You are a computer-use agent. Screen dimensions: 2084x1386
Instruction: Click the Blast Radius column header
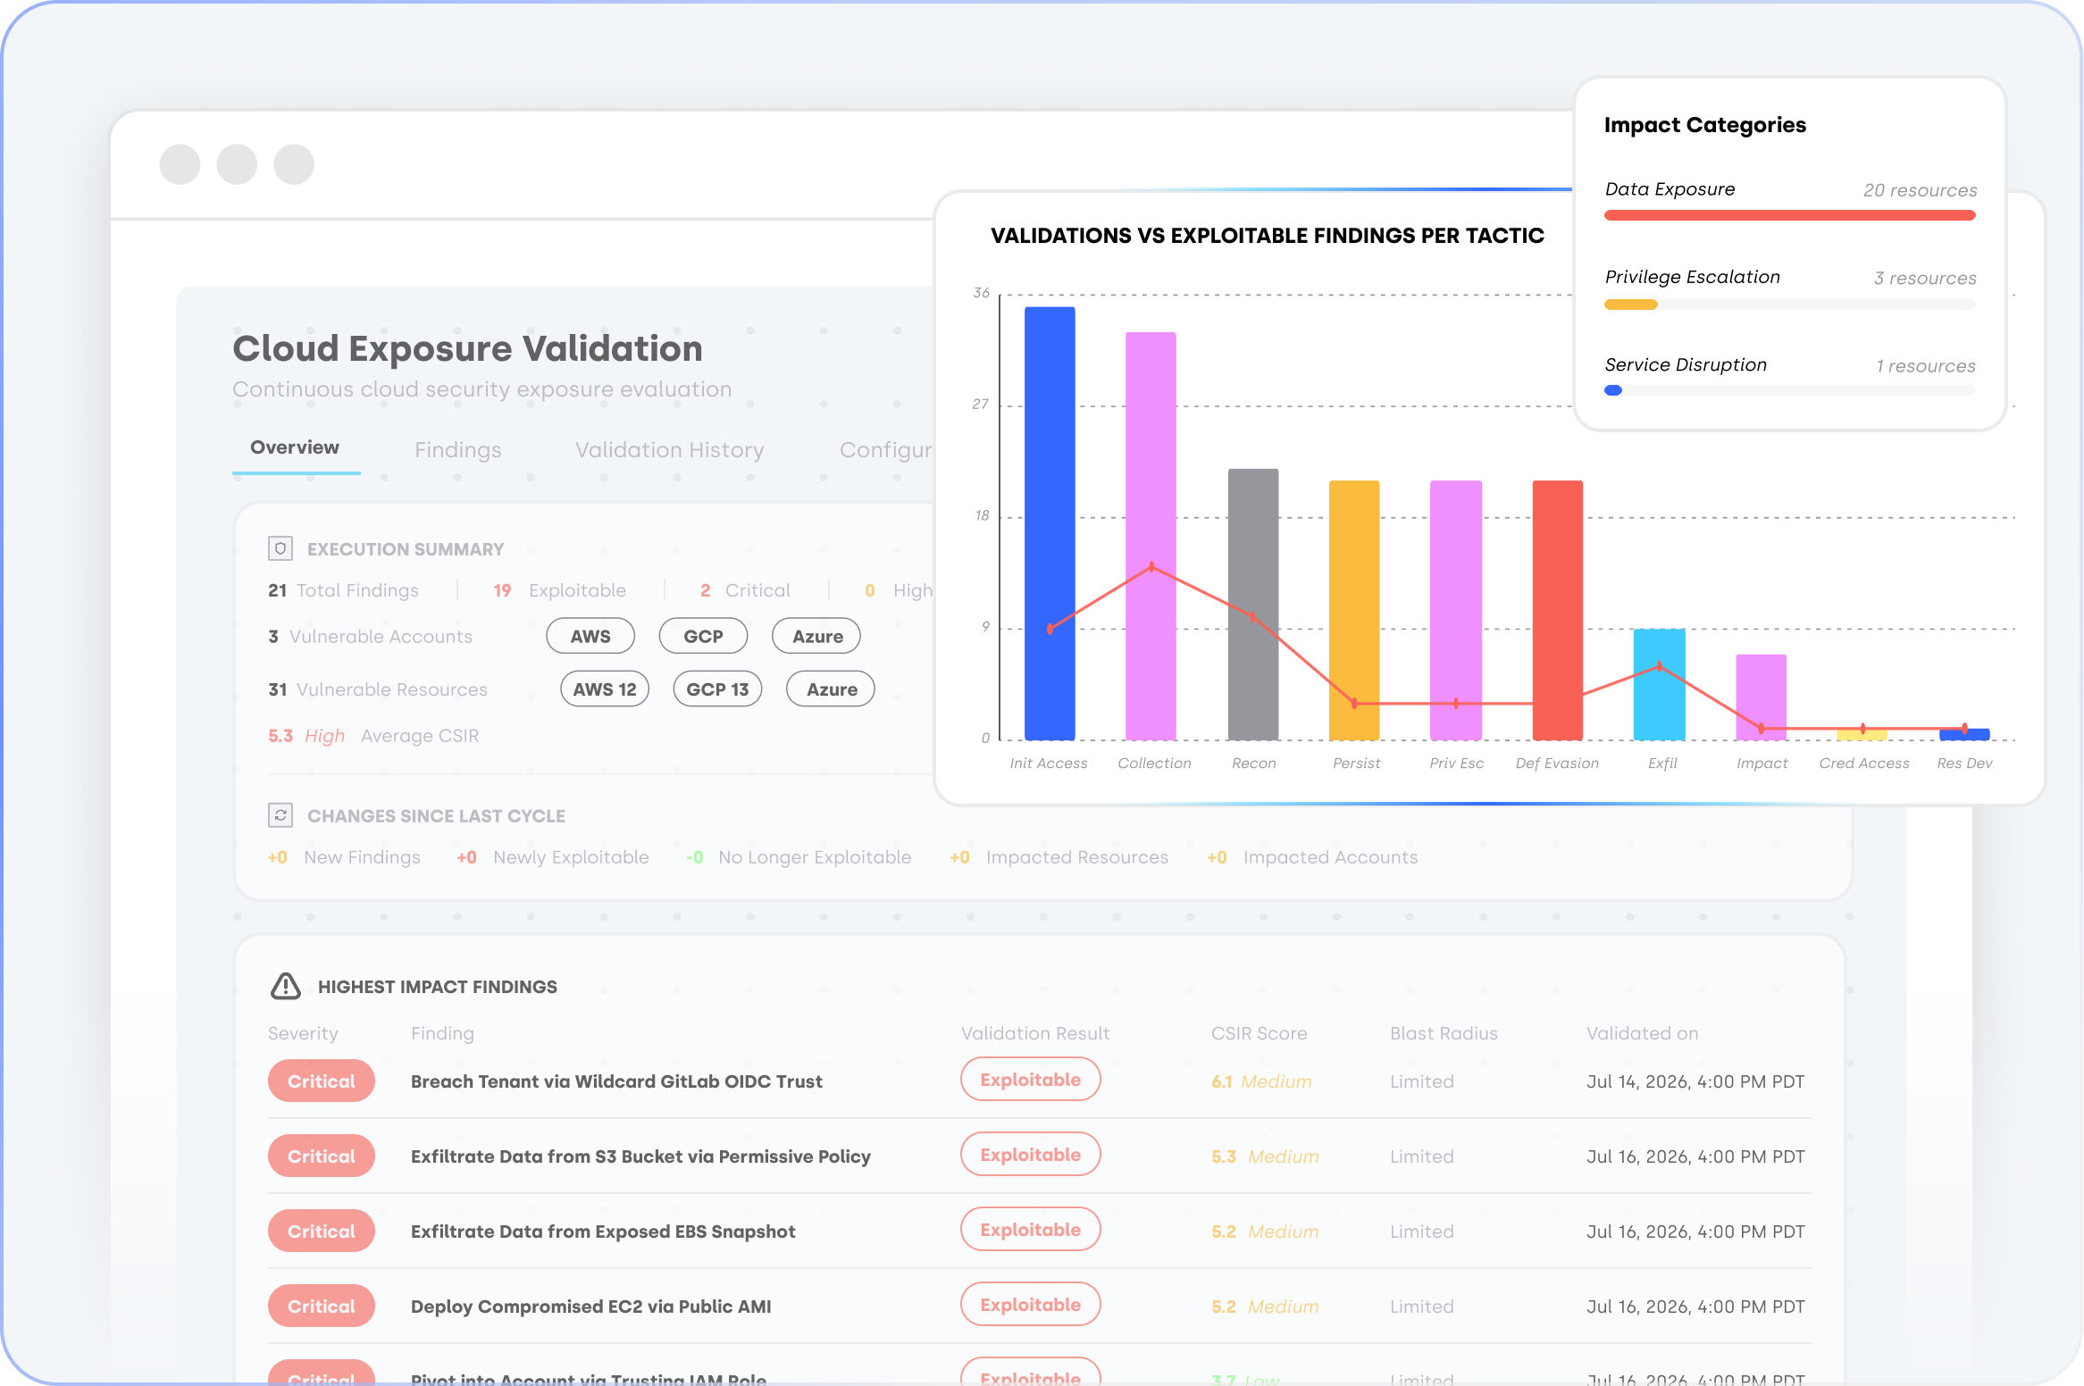tap(1444, 1033)
